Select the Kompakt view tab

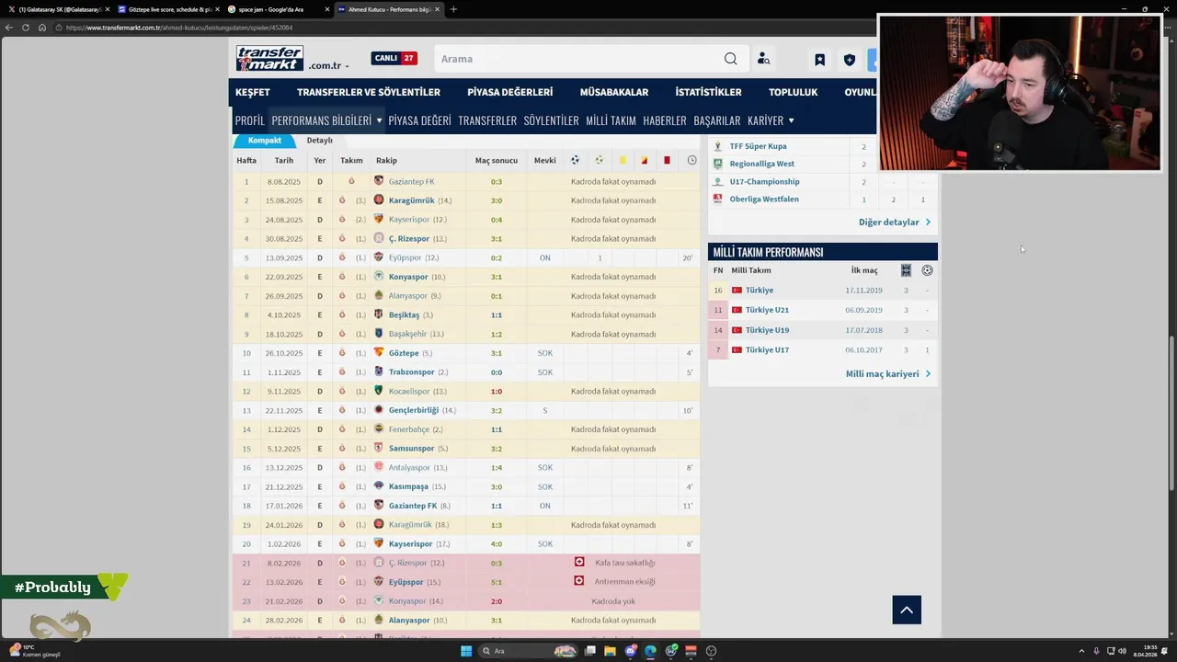click(264, 141)
